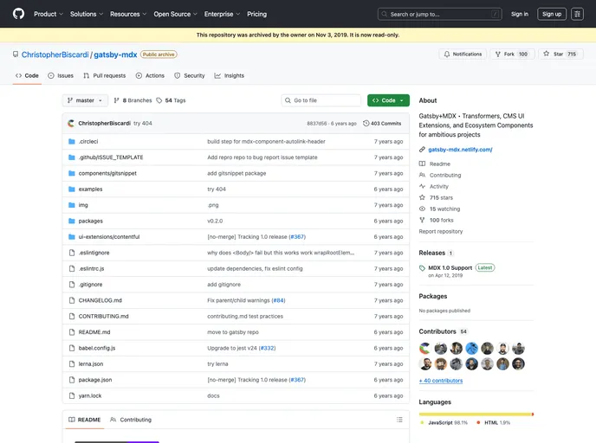The width and height of the screenshot is (596, 443).
Task: Open the CHANGELOG.md file
Action: (100, 300)
